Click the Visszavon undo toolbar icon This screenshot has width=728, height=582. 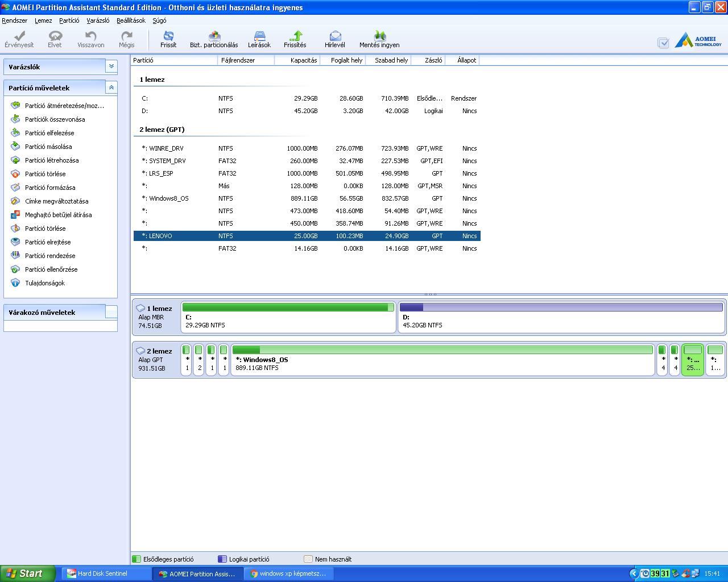pos(91,39)
